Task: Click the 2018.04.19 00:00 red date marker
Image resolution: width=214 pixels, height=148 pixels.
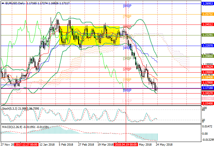Action: coord(125,145)
